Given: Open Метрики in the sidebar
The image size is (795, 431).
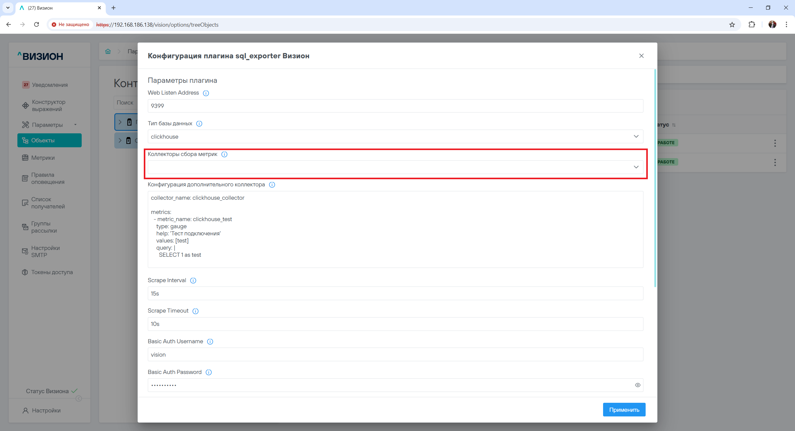Looking at the screenshot, I should point(43,158).
